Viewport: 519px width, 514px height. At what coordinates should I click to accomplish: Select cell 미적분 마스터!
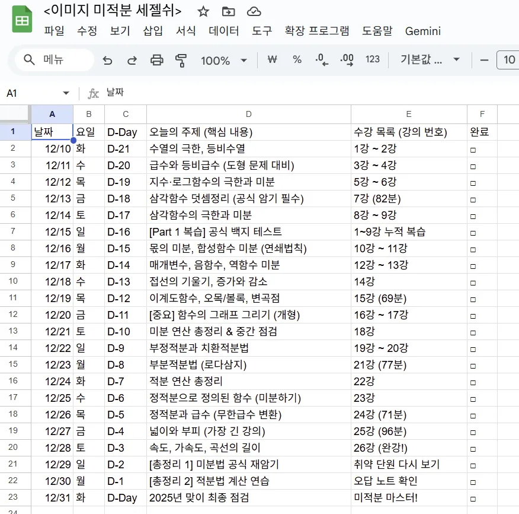[x=409, y=497]
